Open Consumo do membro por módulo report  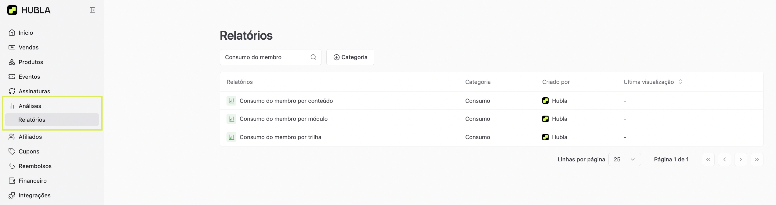point(283,119)
